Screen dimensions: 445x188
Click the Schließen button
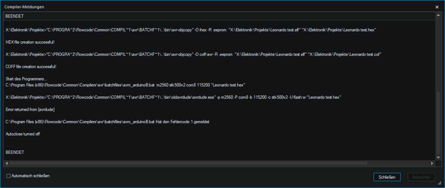[387, 177]
